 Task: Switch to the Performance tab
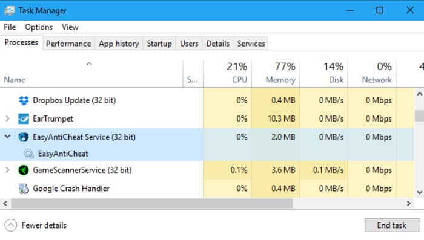tap(68, 44)
